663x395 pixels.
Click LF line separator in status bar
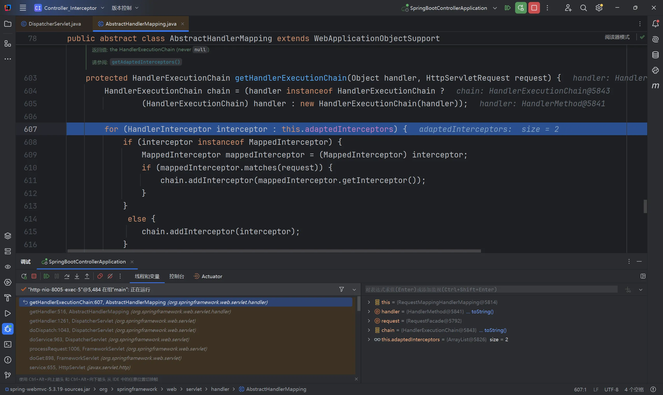coord(596,389)
